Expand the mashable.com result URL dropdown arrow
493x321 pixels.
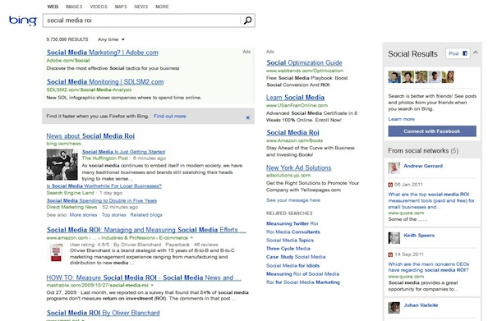152,285
